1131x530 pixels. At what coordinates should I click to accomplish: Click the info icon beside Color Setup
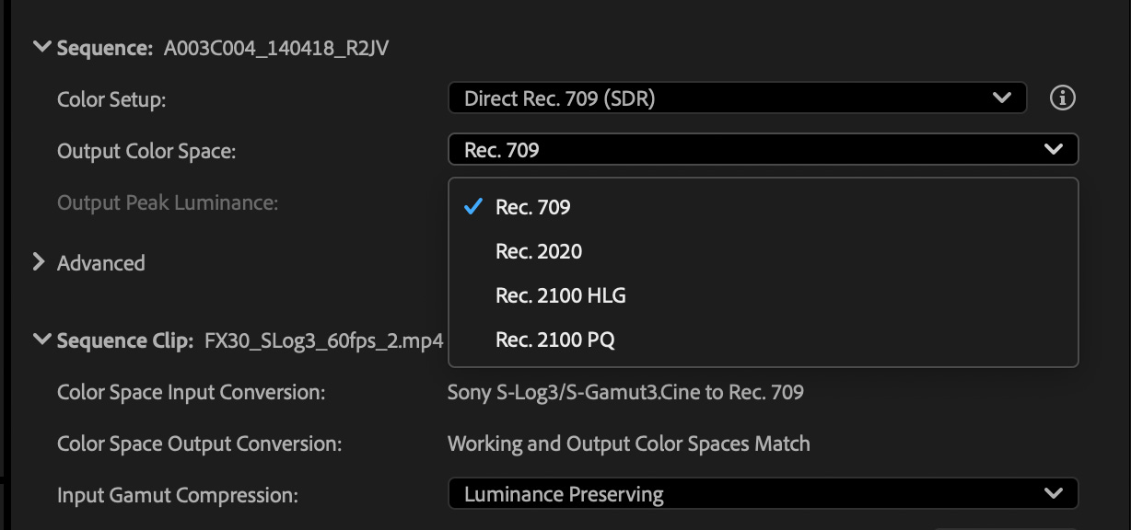[1063, 98]
